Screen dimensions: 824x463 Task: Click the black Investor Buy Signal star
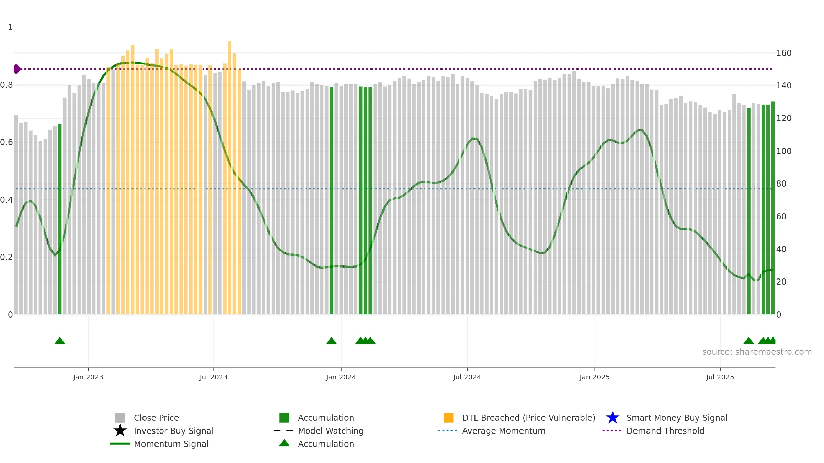(120, 430)
